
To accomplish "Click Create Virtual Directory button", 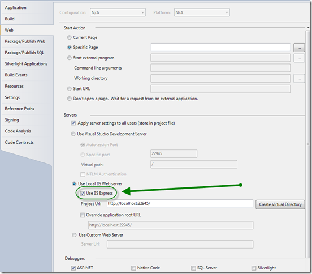I will click(x=280, y=204).
